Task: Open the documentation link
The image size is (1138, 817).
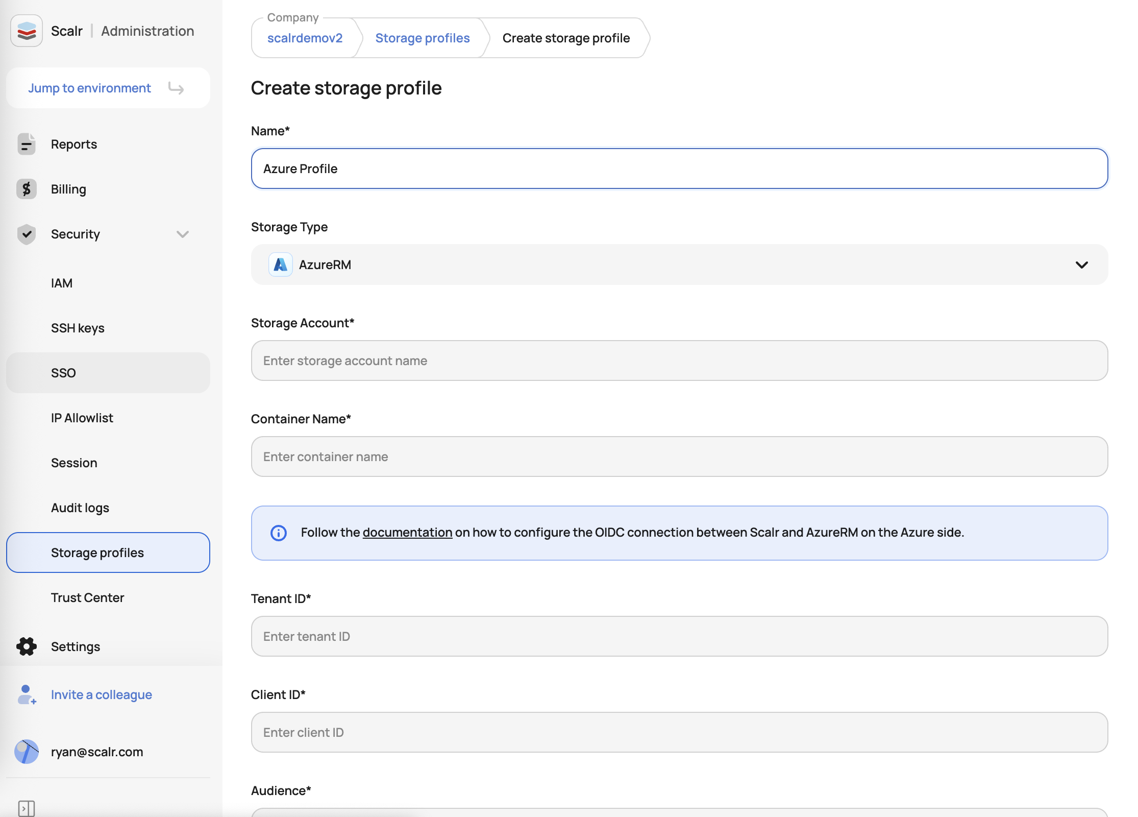Action: click(x=407, y=533)
